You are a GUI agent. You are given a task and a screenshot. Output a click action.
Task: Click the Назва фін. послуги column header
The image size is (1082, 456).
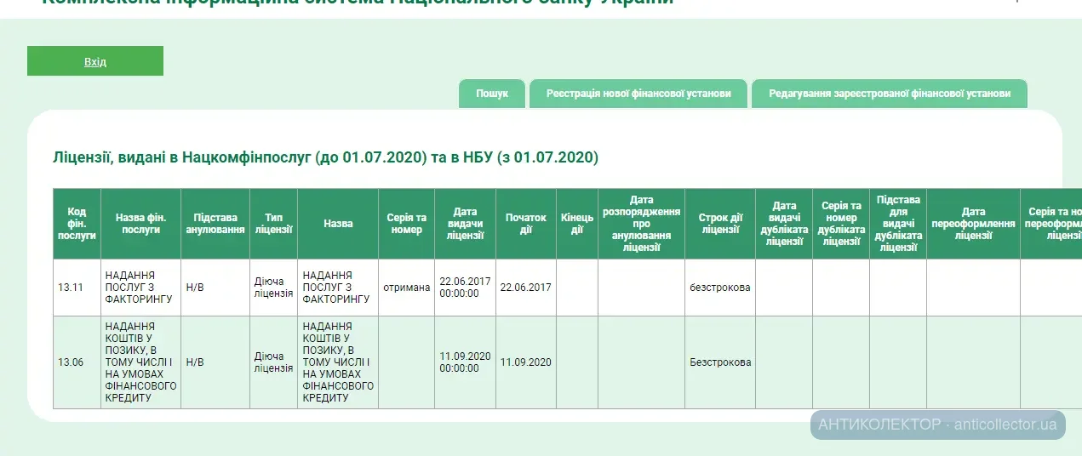click(140, 224)
